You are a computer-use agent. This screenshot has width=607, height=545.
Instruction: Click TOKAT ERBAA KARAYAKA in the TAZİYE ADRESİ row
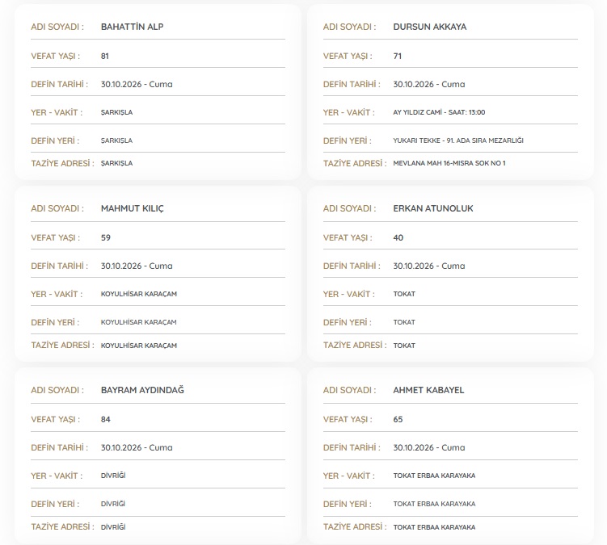434,527
